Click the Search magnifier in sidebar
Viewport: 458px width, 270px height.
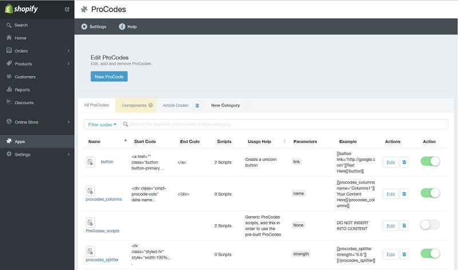click(x=9, y=25)
